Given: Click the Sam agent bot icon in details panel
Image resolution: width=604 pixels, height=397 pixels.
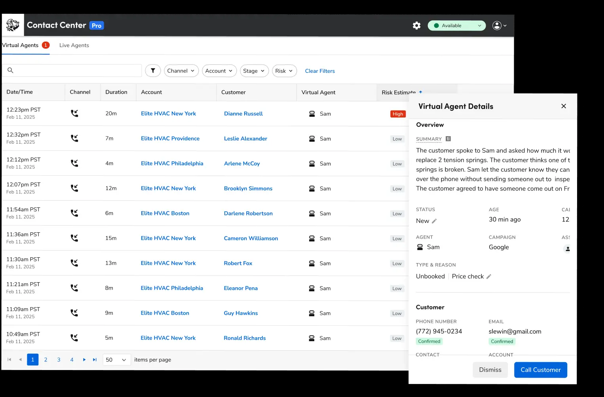Looking at the screenshot, I should [420, 247].
